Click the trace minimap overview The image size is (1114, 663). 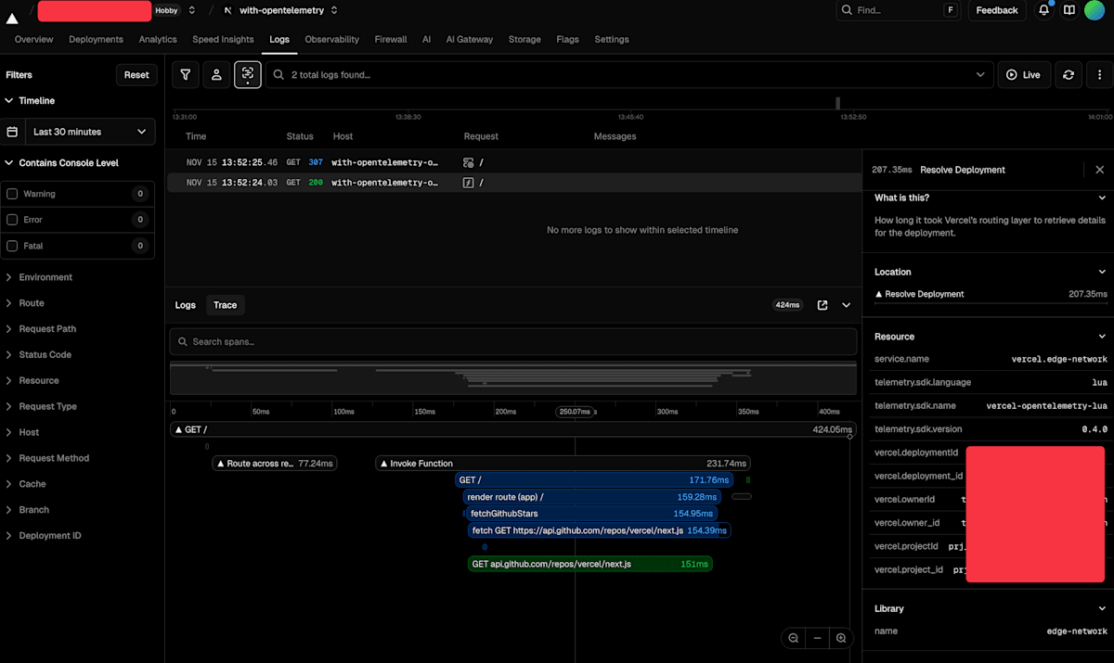tap(512, 378)
